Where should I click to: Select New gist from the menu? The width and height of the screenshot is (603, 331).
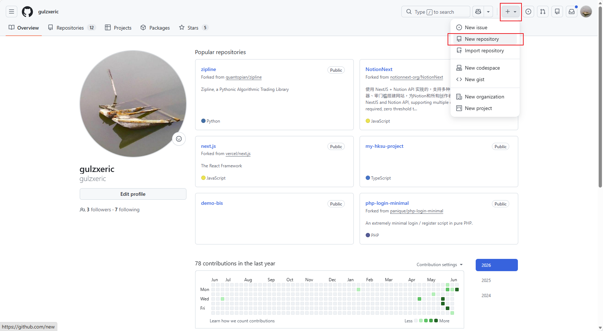485,79
